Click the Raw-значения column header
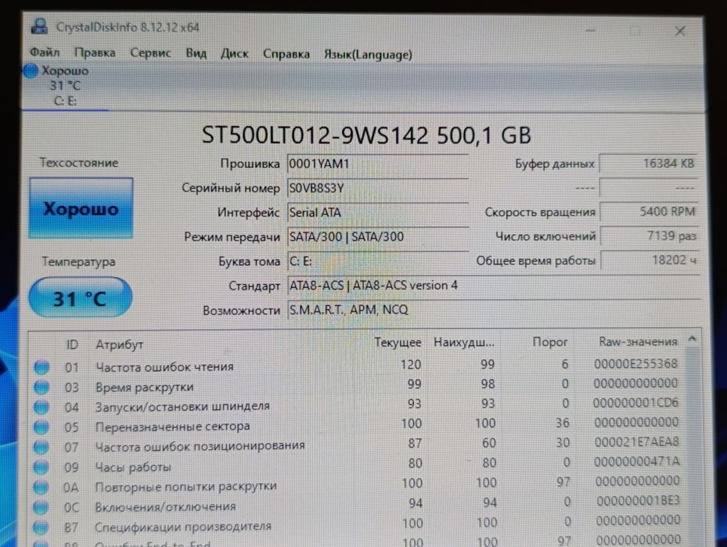Screen dimensions: 727x547 point(638,342)
